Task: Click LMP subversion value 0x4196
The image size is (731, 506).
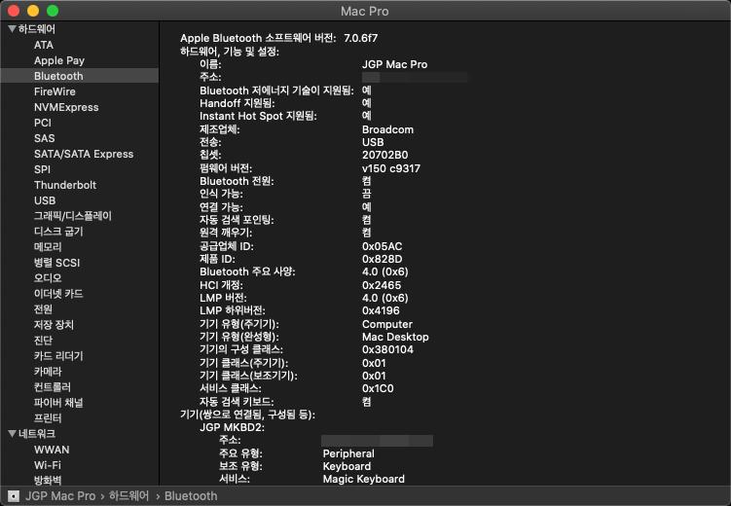Action: pos(381,310)
